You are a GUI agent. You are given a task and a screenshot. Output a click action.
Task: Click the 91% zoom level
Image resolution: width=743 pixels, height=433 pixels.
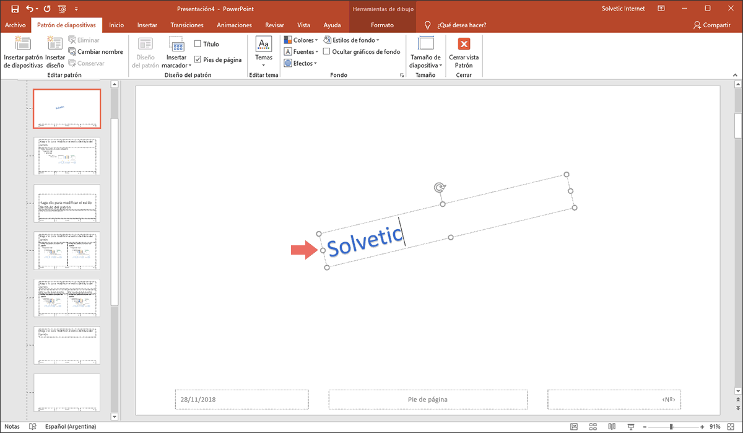(x=716, y=426)
